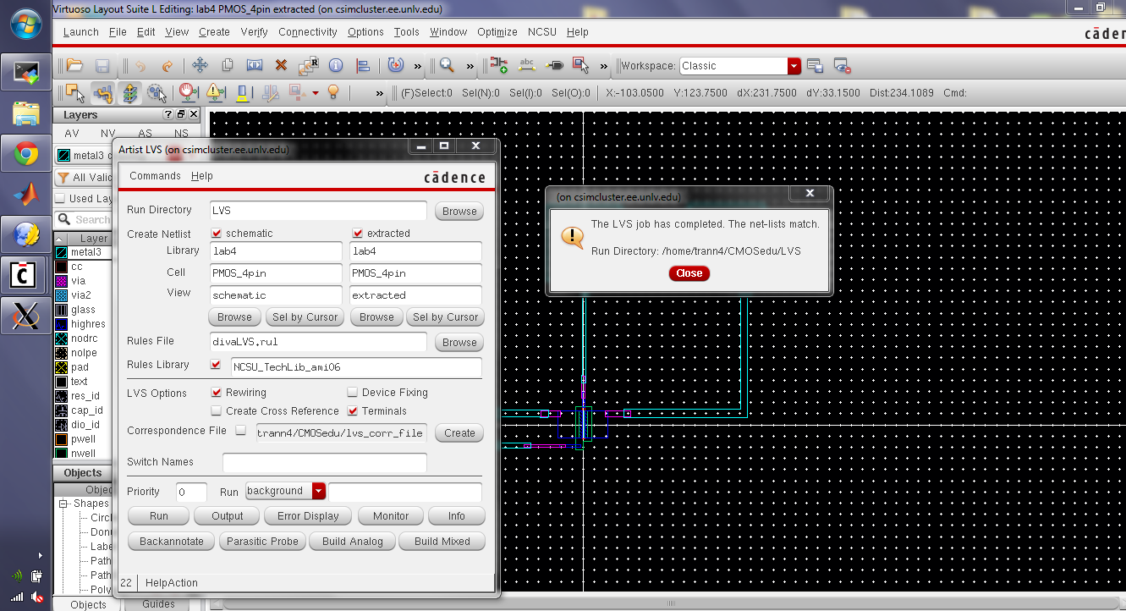Viewport: 1126px width, 611px height.
Task: Click the Save disk icon in the toolbar
Action: pyautogui.click(x=102, y=65)
